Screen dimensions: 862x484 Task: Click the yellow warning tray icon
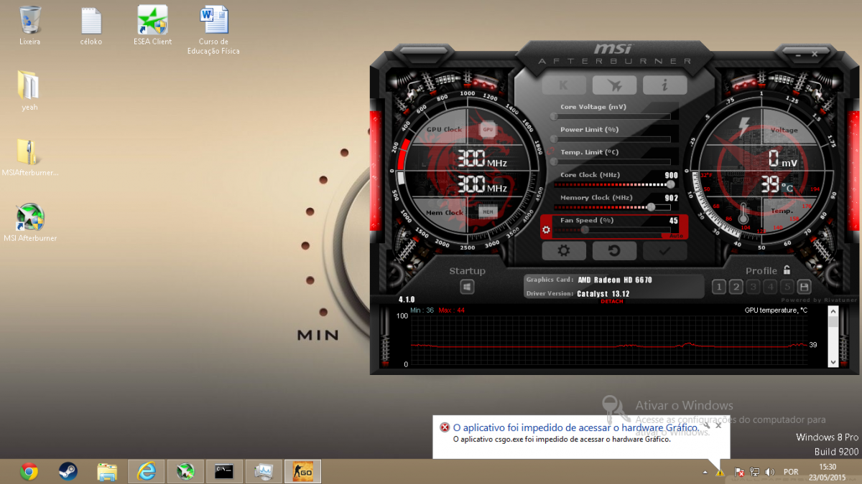coord(720,472)
